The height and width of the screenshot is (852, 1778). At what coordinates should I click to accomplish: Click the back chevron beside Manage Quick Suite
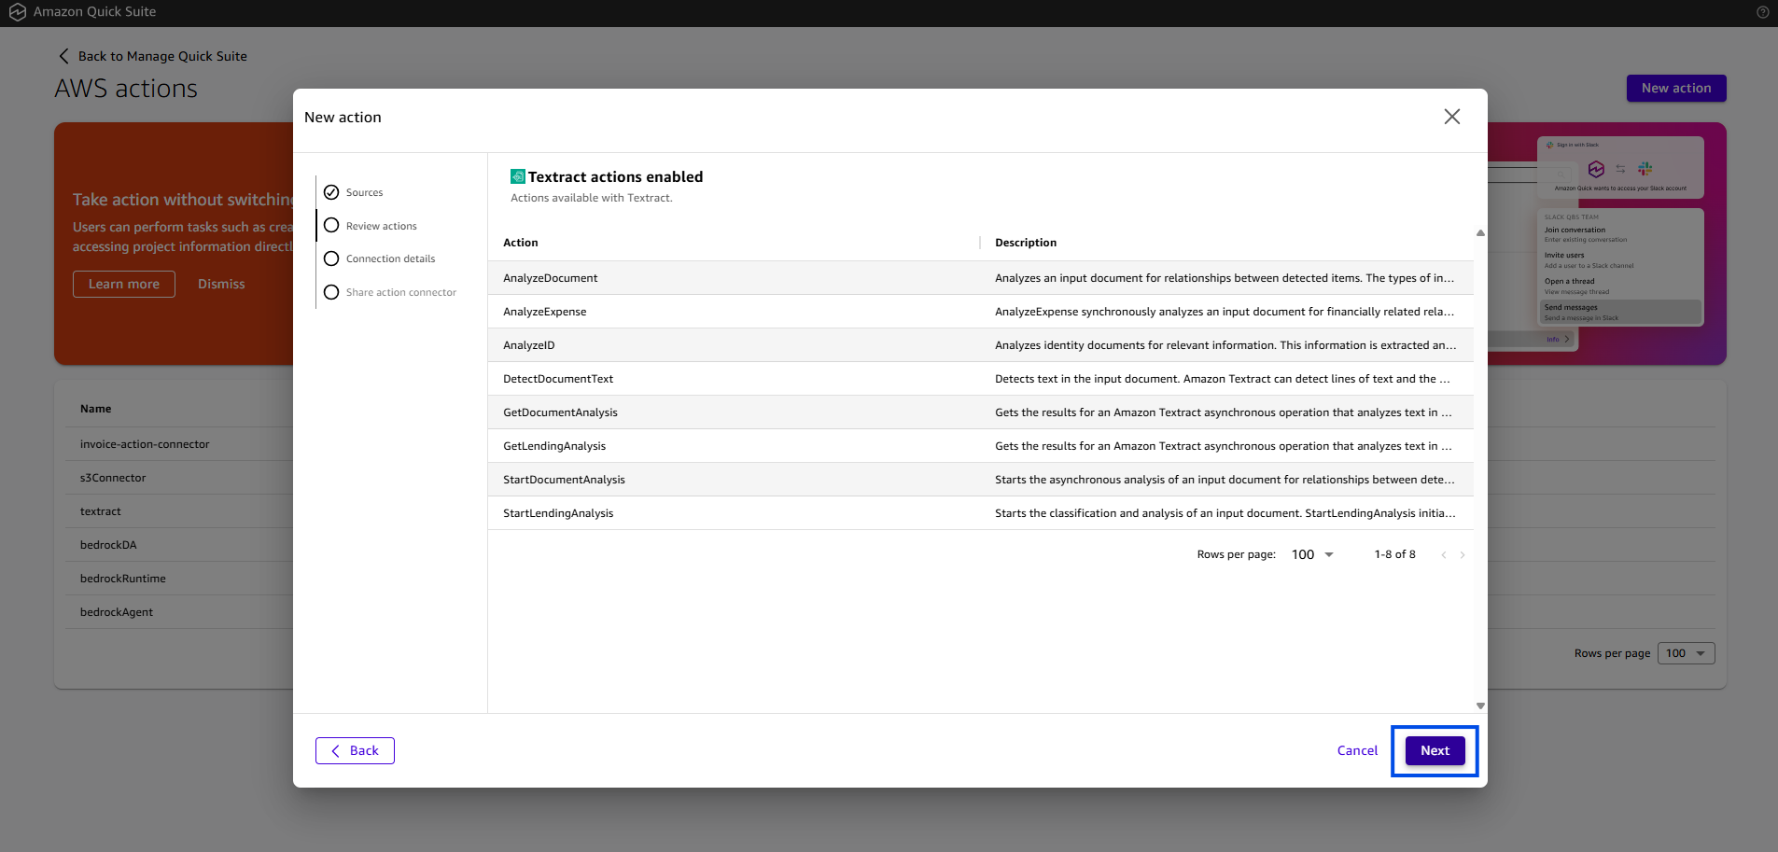pos(63,56)
